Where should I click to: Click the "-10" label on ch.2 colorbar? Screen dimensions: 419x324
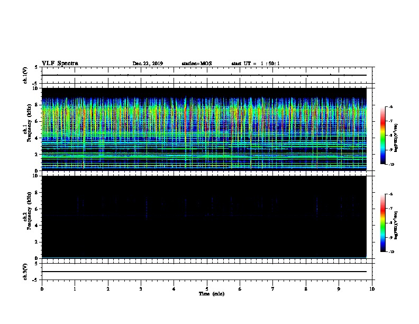(x=391, y=252)
